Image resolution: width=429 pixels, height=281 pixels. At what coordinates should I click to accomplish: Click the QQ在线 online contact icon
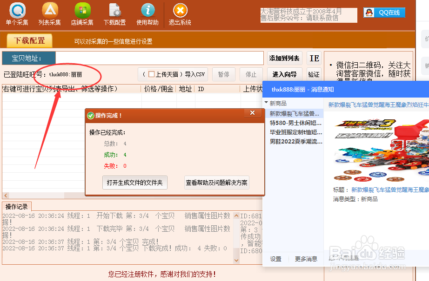[x=384, y=12]
